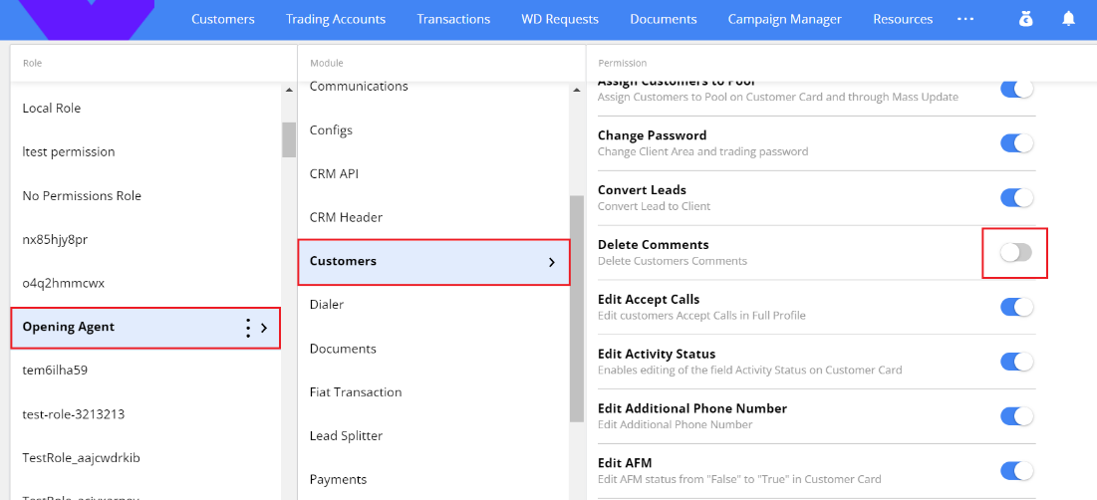Expand the Customers module chevron arrow
This screenshot has height=500, width=1097.
pyautogui.click(x=552, y=262)
